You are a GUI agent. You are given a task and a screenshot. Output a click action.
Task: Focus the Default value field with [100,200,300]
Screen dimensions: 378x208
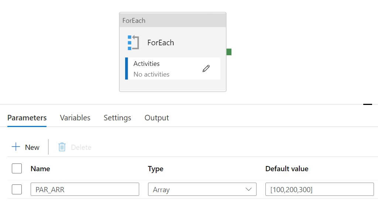[x=319, y=190]
